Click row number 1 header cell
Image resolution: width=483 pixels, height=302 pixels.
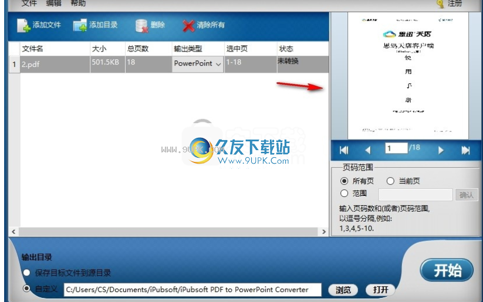pos(14,65)
